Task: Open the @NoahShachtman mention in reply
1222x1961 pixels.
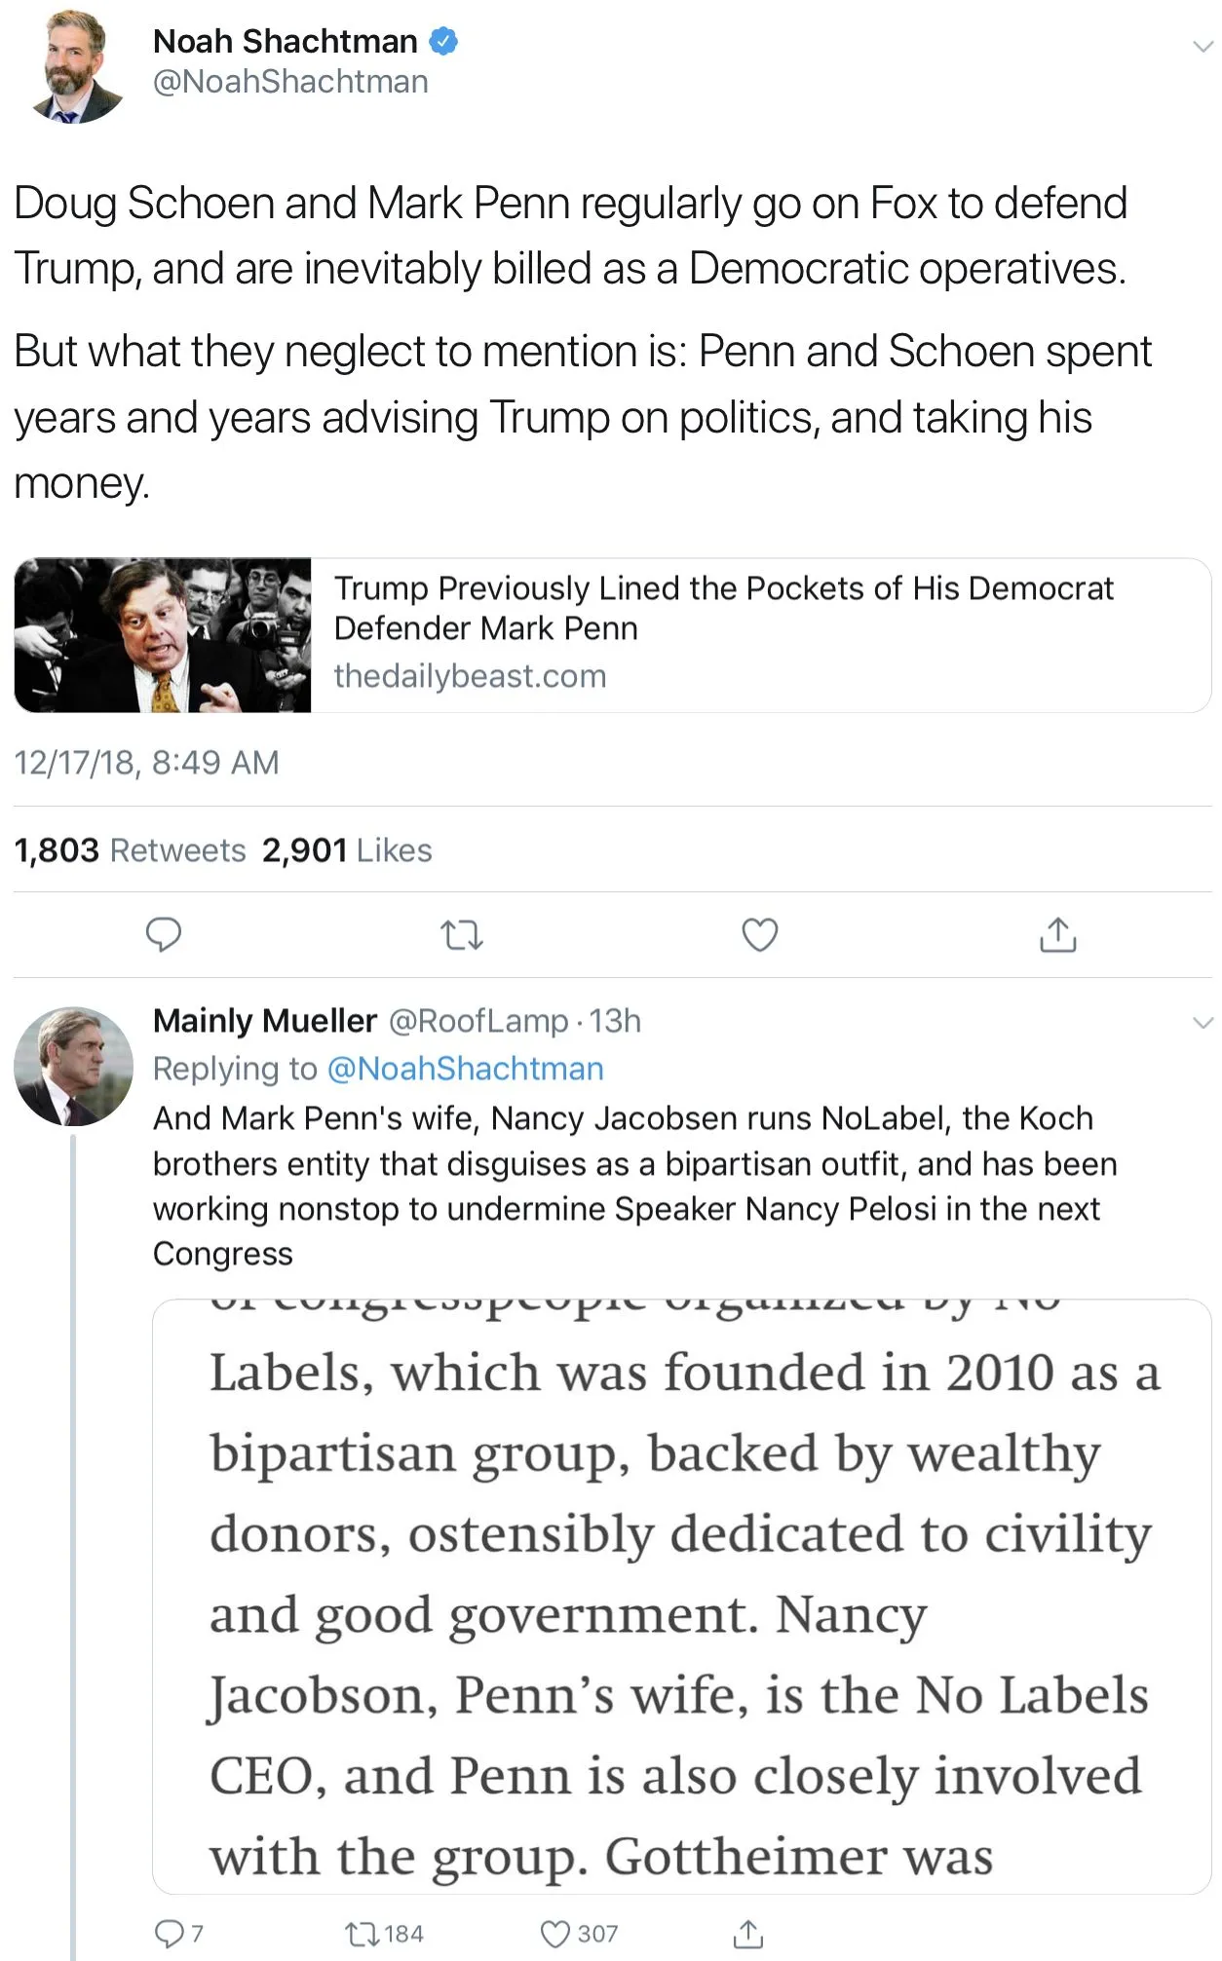Action: click(465, 1069)
